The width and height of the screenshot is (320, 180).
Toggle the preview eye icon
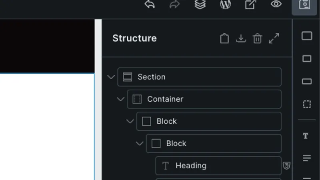click(x=276, y=4)
